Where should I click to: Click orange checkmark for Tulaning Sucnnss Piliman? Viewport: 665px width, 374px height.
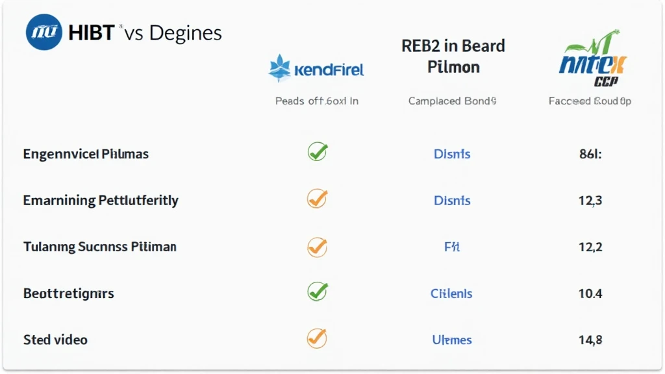coord(317,247)
